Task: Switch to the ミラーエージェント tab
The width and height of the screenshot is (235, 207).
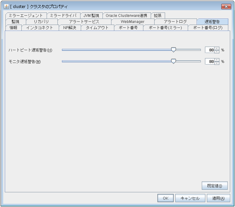Action: (x=26, y=16)
